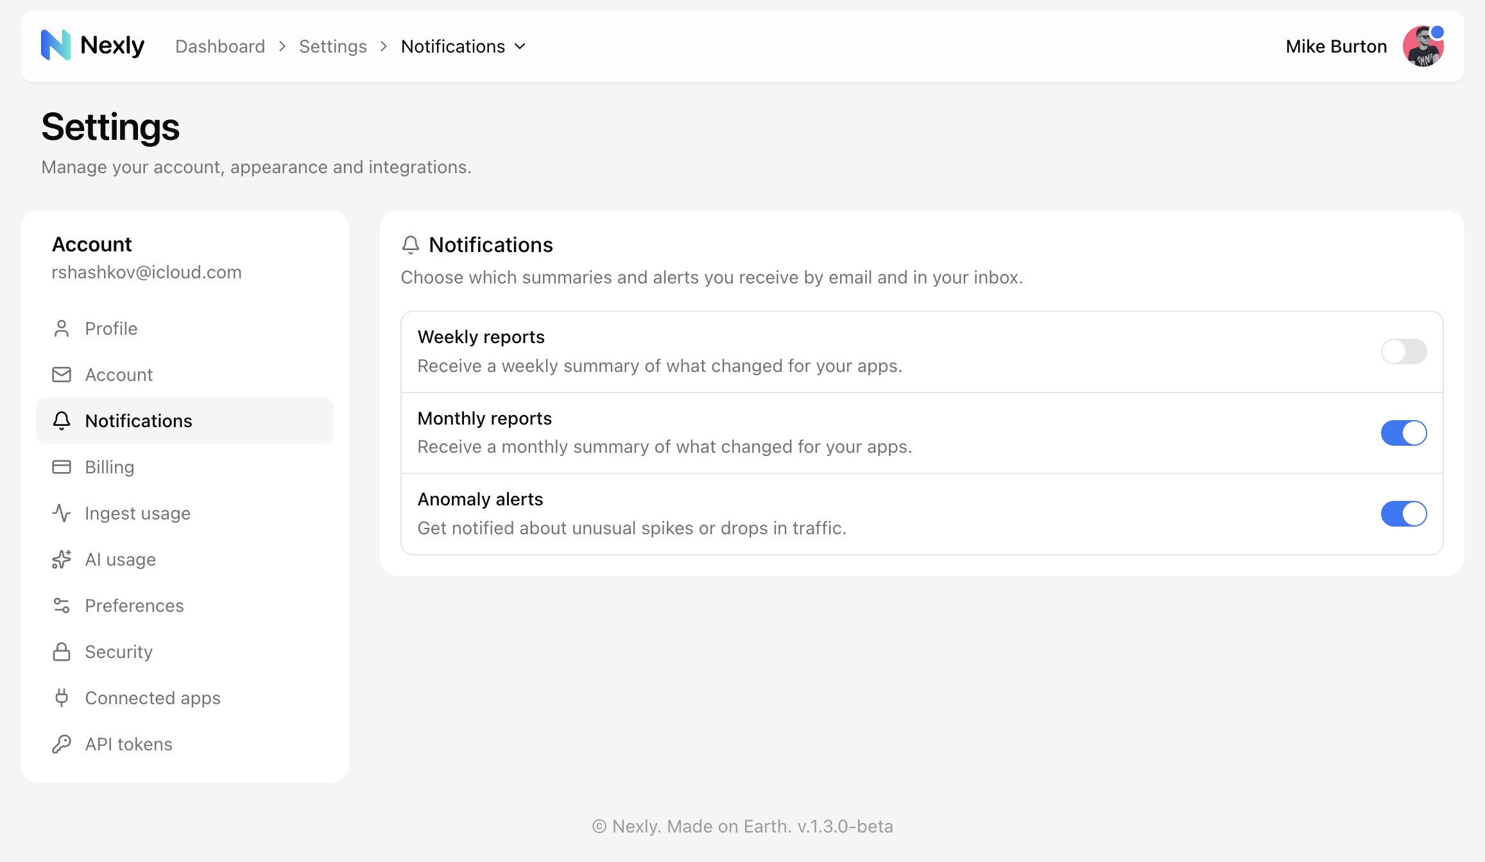Click the footer version text v.1.3.0-beta
This screenshot has height=862, width=1485.
pyautogui.click(x=845, y=826)
